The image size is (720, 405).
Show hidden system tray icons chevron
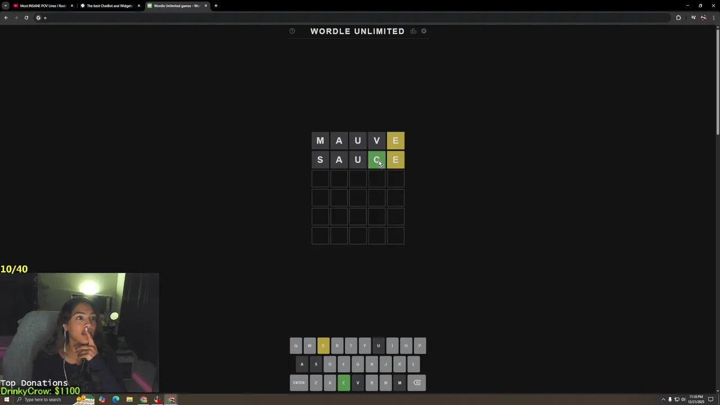663,399
